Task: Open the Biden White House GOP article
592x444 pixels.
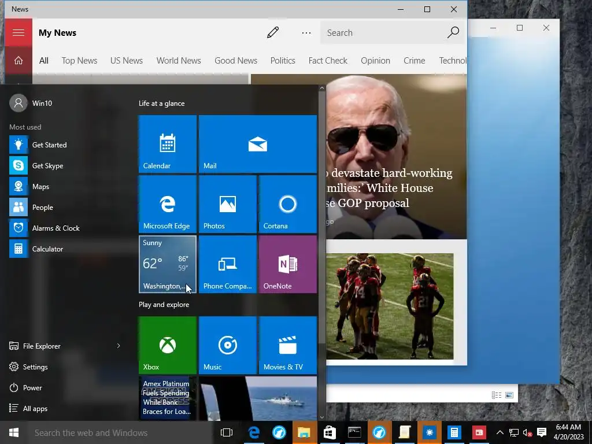Action: click(x=397, y=156)
